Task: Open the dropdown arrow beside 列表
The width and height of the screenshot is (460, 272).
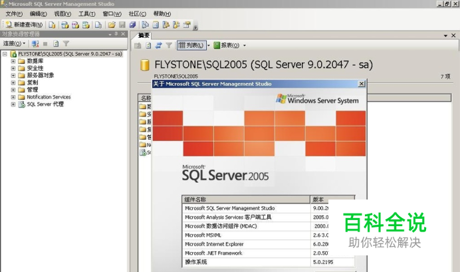Action: tap(209, 45)
